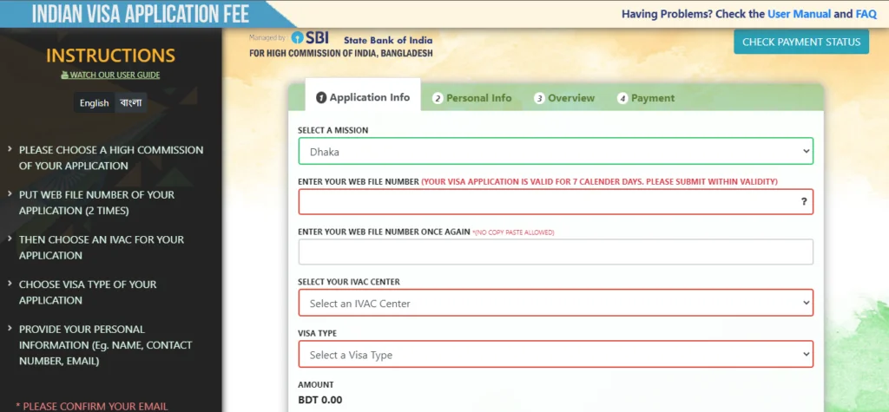Click the SBI logo
The image size is (889, 412).
point(310,38)
